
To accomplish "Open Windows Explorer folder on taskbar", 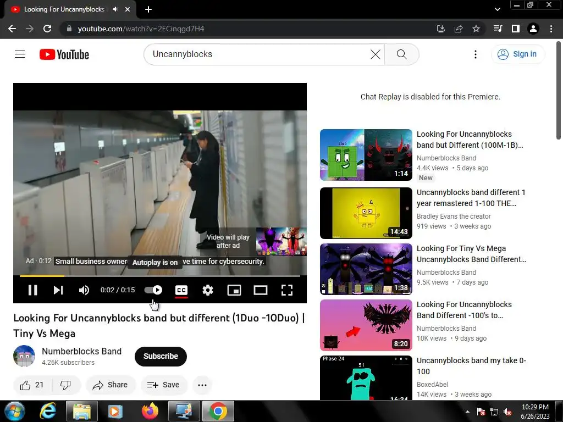I will point(82,411).
